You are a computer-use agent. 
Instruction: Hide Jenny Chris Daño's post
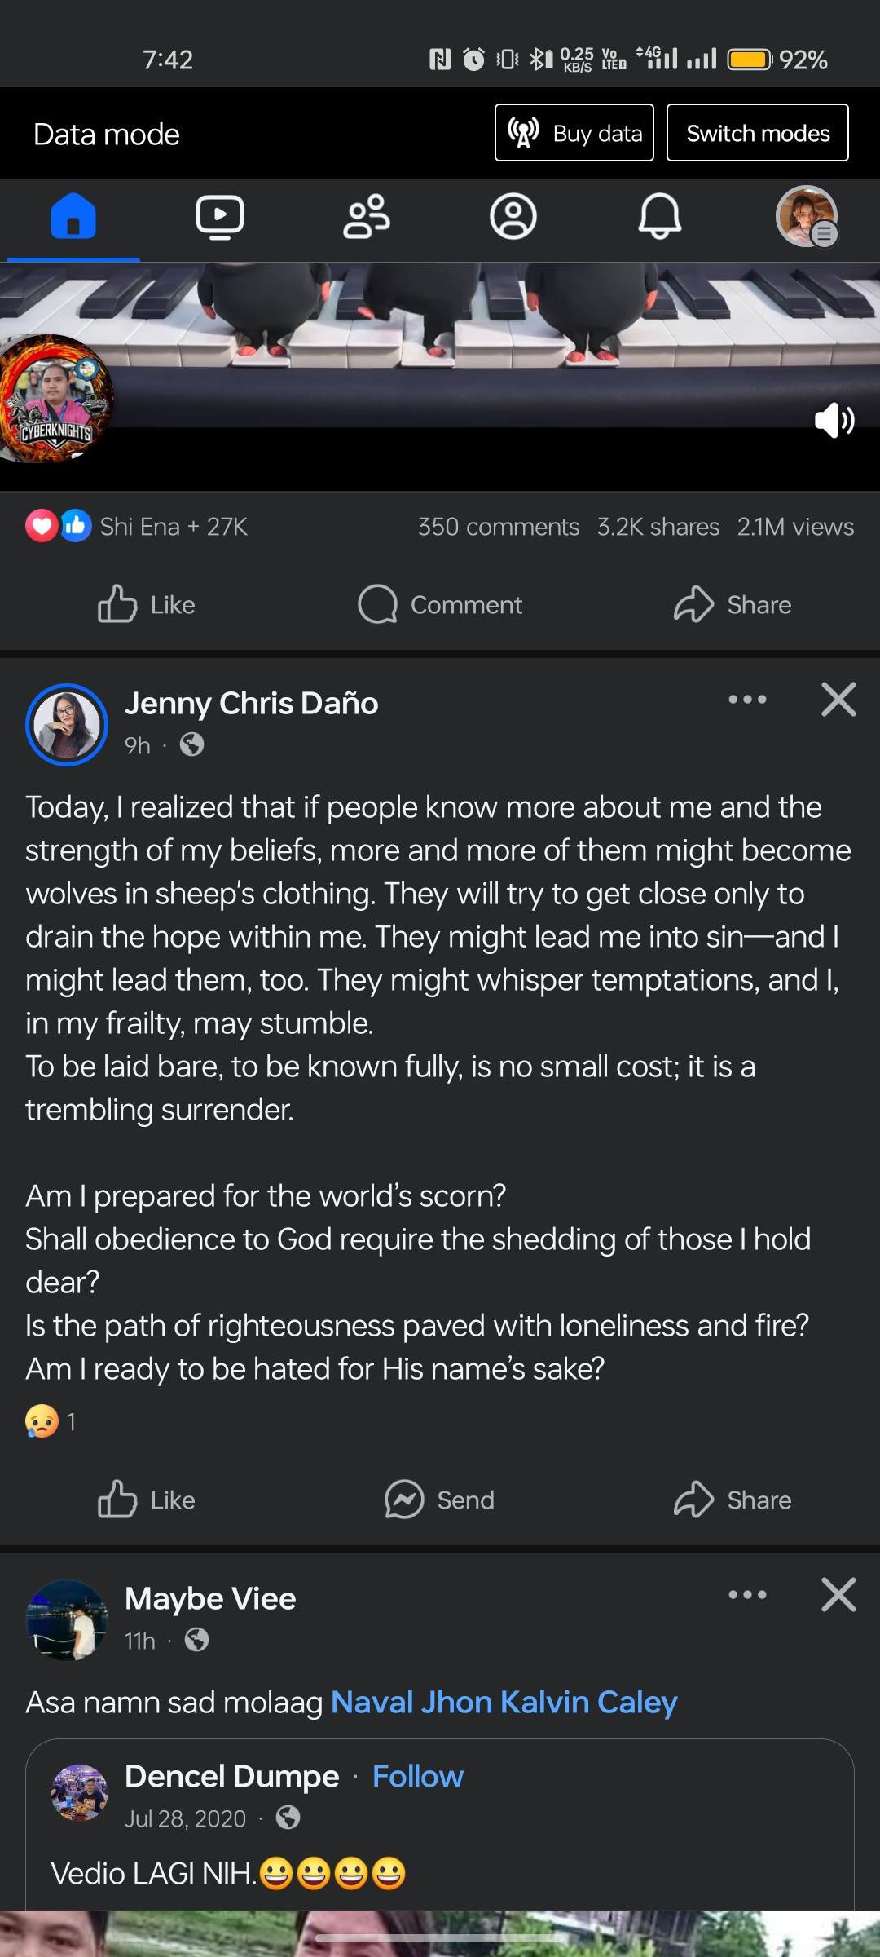pos(838,700)
